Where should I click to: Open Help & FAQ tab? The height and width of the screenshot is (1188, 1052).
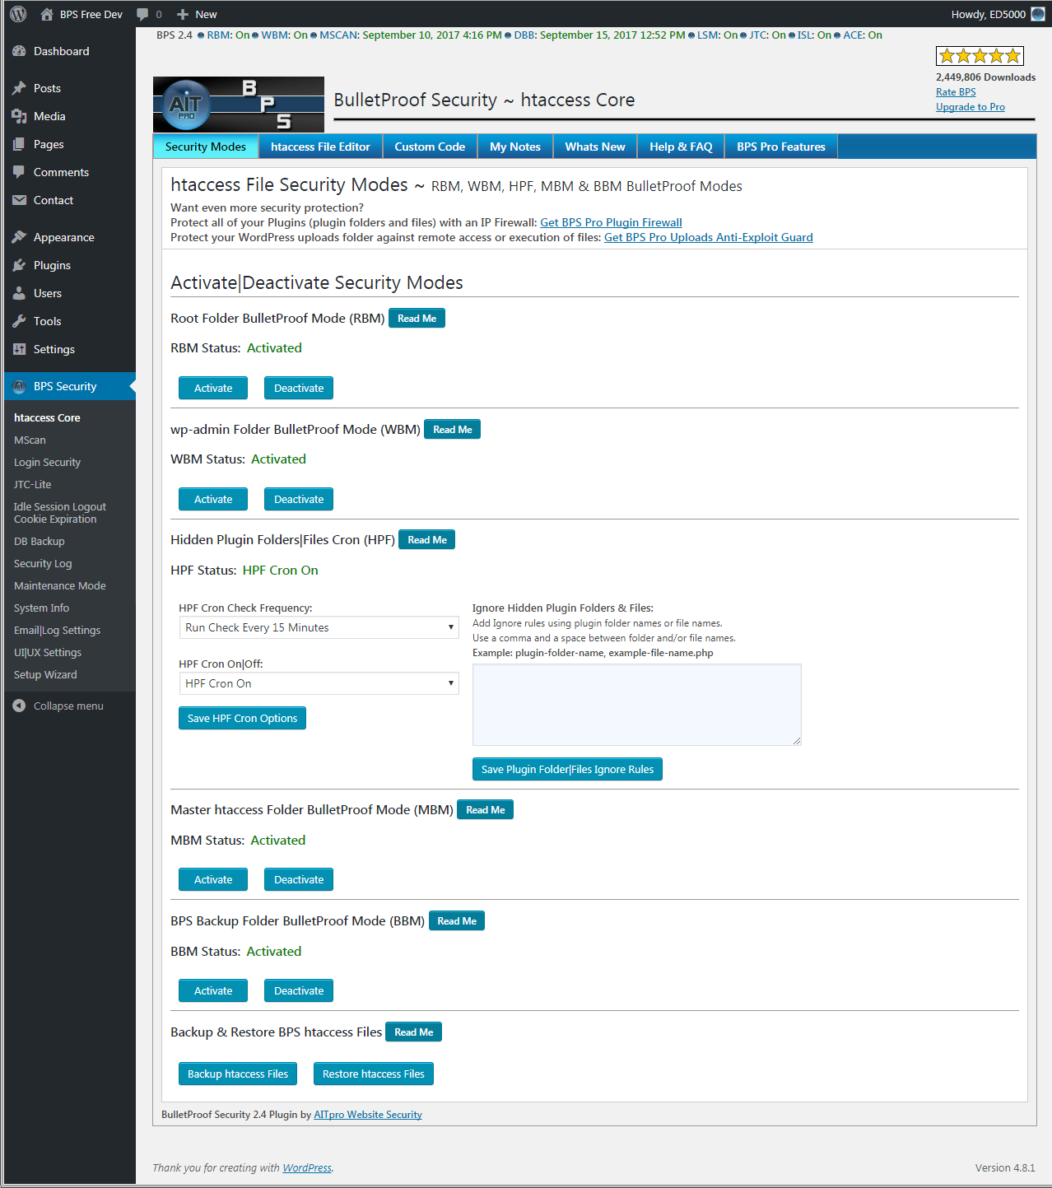pos(681,147)
